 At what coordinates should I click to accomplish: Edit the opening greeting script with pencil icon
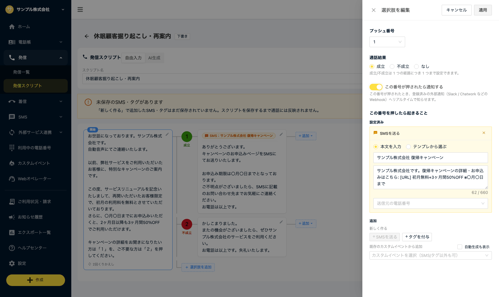pos(167,135)
